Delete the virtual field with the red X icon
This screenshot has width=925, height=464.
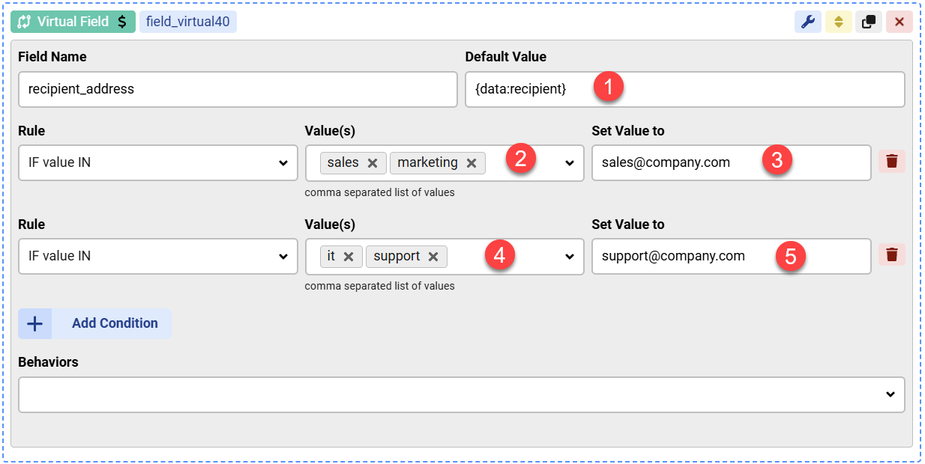click(x=899, y=21)
